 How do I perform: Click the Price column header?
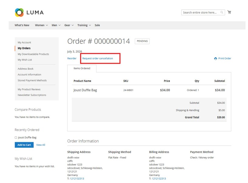pos(167,81)
